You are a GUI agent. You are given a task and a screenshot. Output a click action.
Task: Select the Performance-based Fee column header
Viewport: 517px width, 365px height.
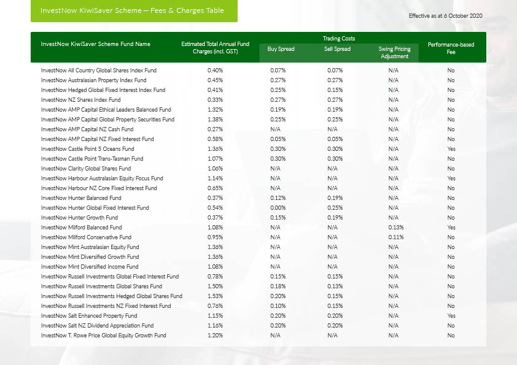[x=451, y=48]
